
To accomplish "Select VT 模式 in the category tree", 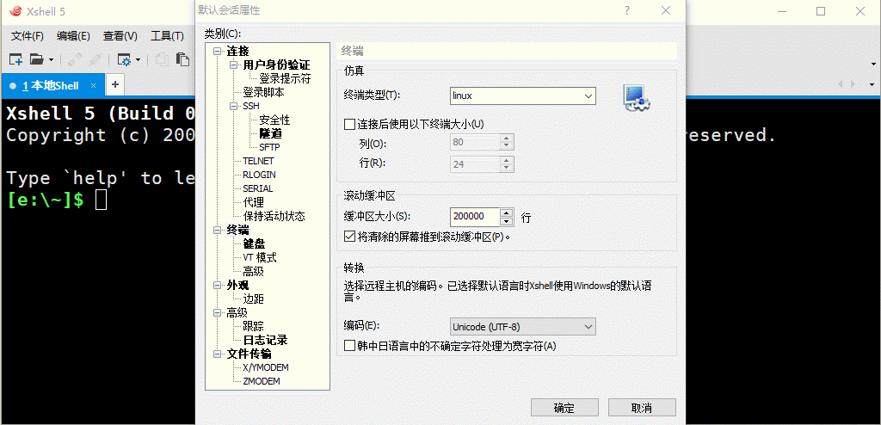I will click(x=260, y=257).
